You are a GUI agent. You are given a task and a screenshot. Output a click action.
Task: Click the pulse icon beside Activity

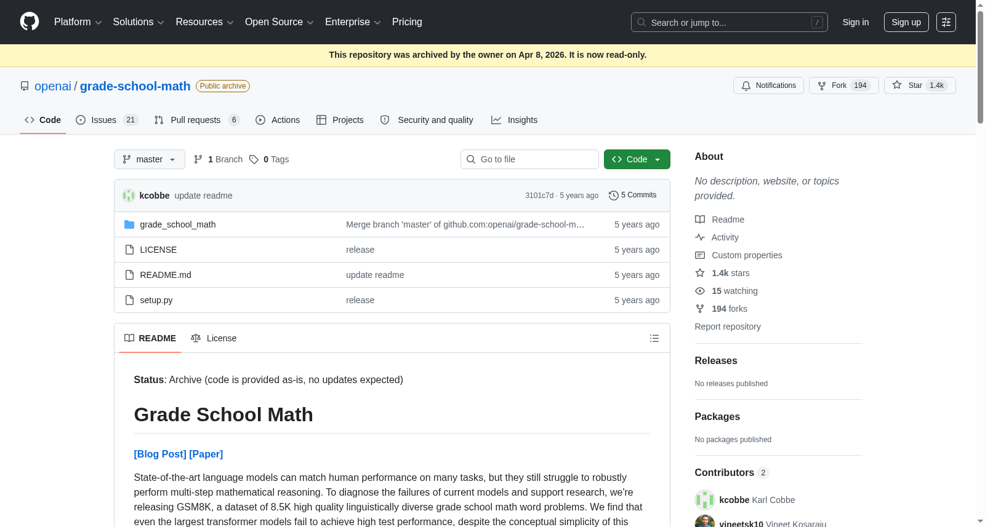[x=700, y=237]
